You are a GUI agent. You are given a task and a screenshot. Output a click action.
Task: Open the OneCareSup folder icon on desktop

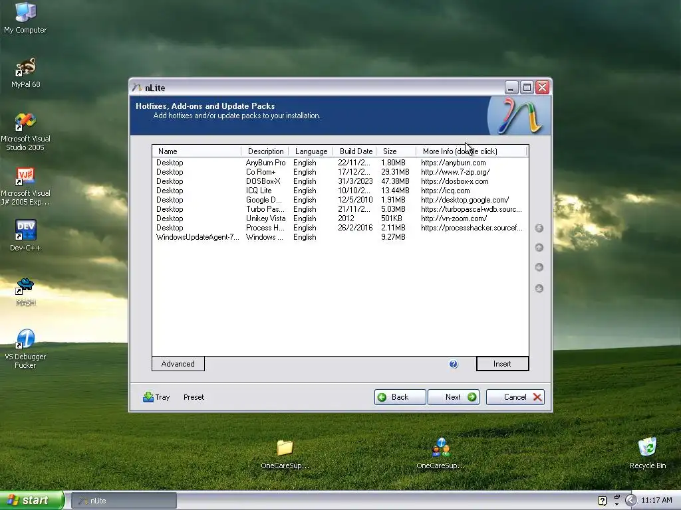pos(285,454)
